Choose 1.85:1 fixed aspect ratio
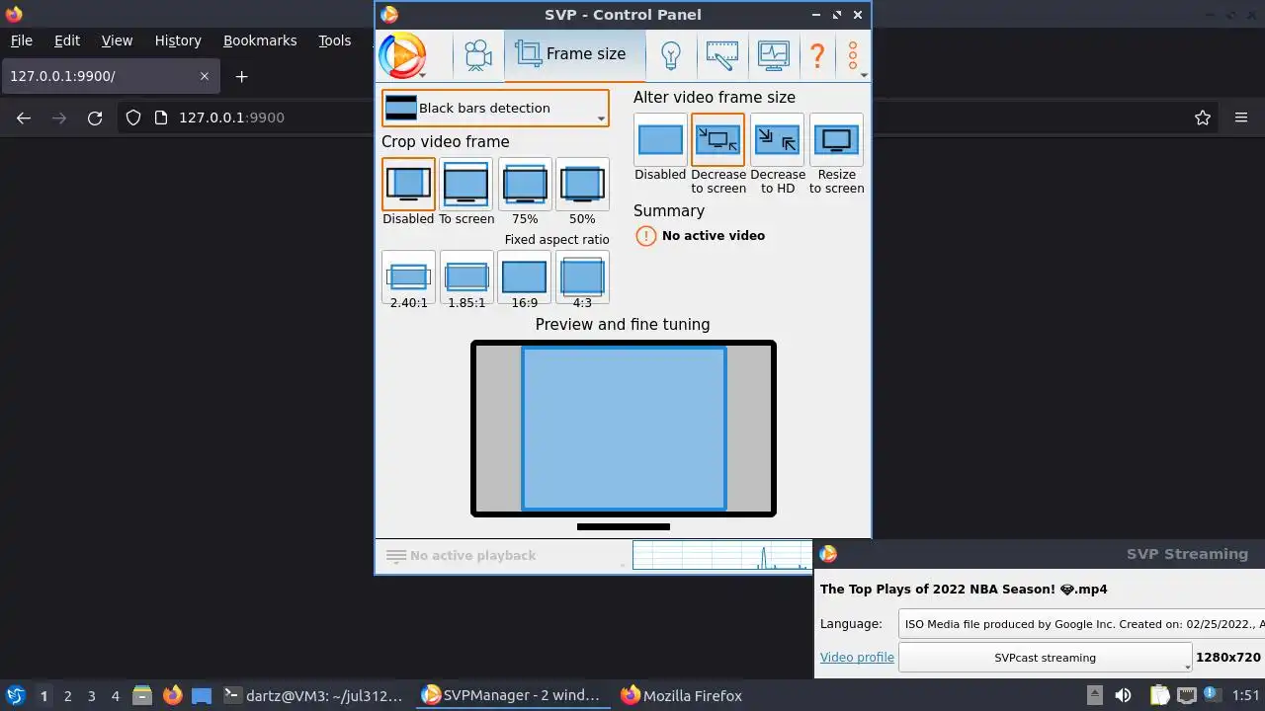The height and width of the screenshot is (711, 1265). click(x=466, y=276)
